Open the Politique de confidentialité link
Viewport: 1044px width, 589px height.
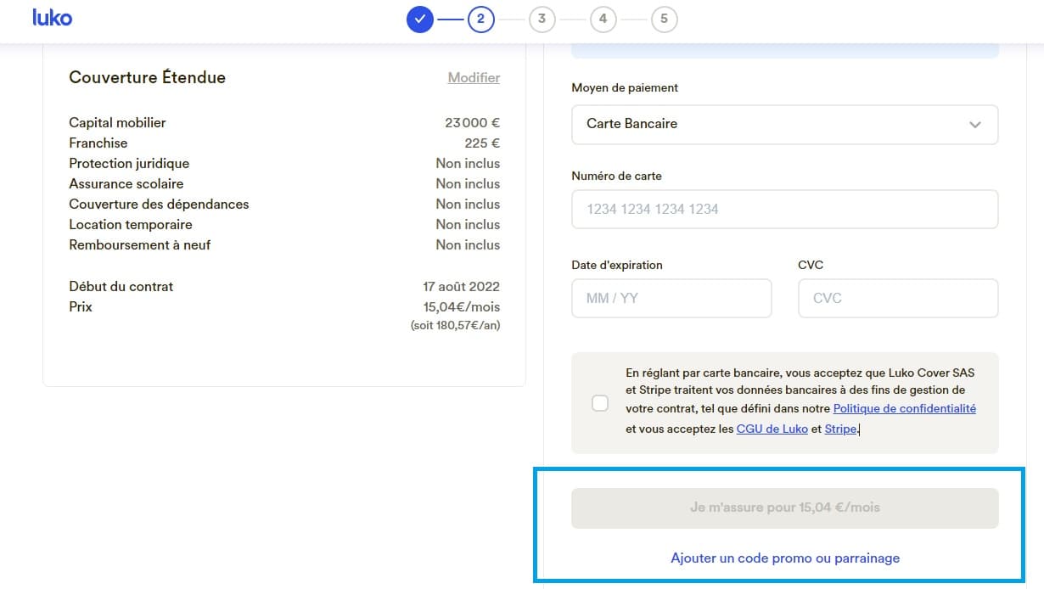pyautogui.click(x=904, y=408)
